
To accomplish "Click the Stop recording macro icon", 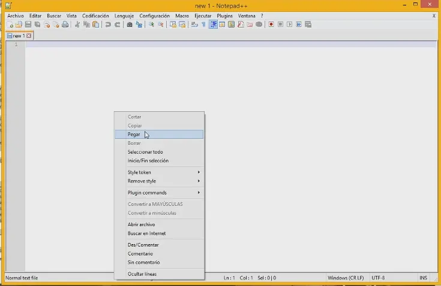I will [280, 25].
